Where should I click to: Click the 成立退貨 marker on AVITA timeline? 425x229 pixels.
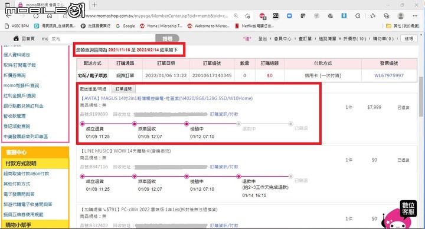[83, 124]
